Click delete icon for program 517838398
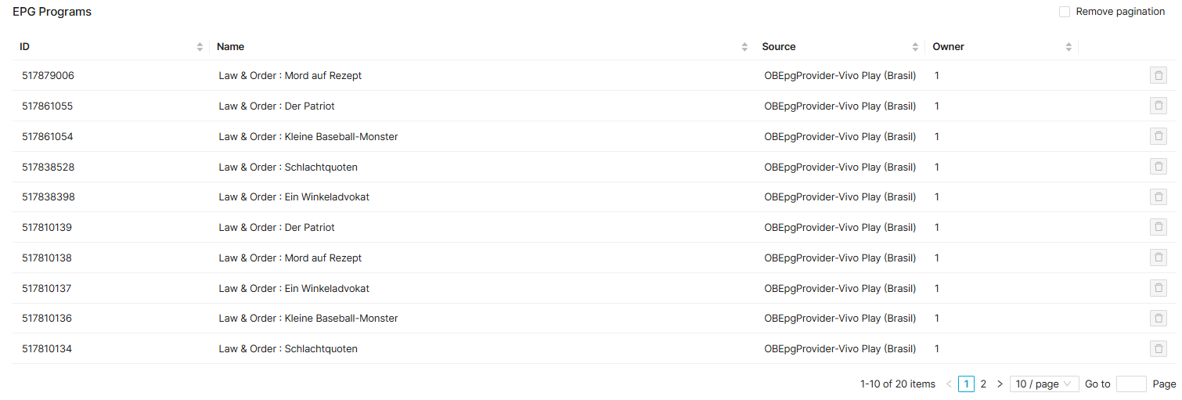The height and width of the screenshot is (400, 1182). 1158,196
